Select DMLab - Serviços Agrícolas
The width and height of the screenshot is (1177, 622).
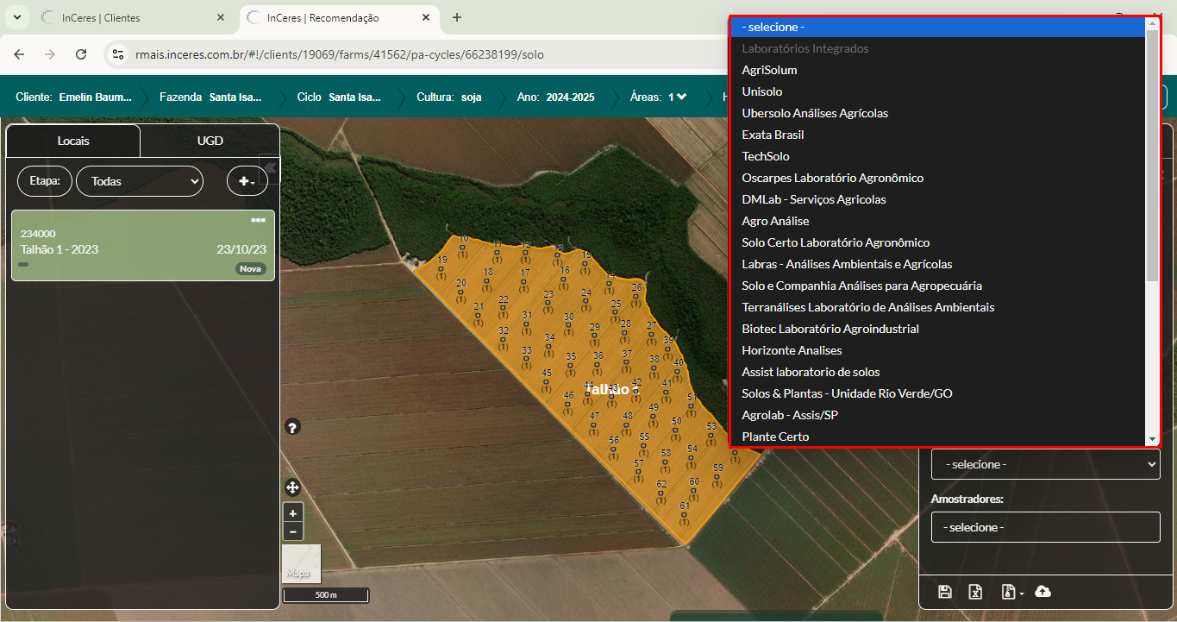pos(938,199)
